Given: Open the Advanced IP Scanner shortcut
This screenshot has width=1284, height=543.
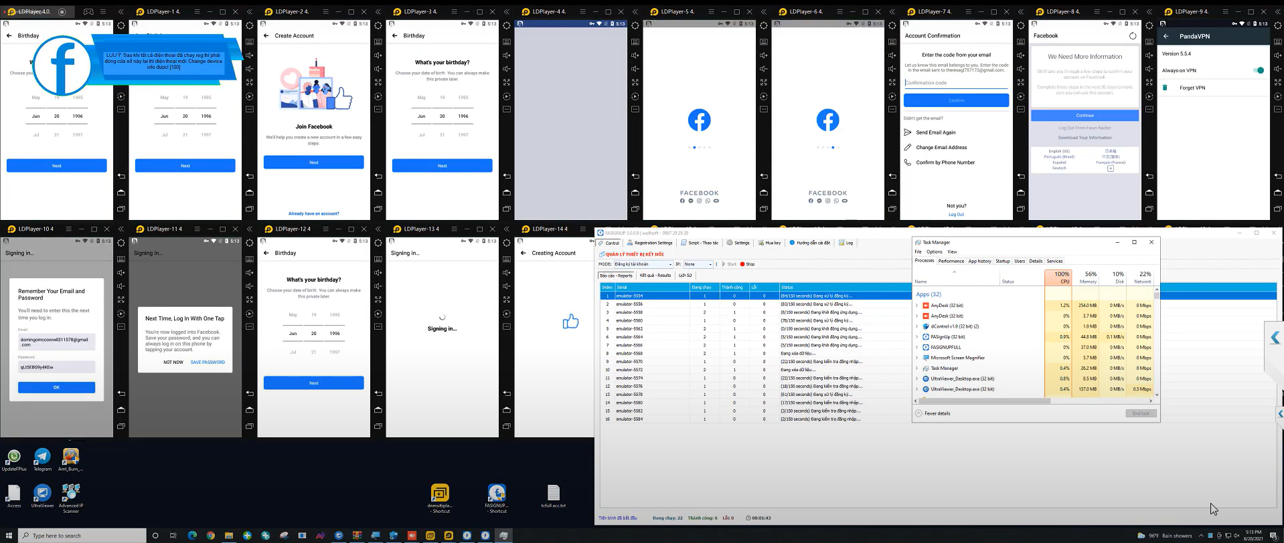Looking at the screenshot, I should (70, 498).
